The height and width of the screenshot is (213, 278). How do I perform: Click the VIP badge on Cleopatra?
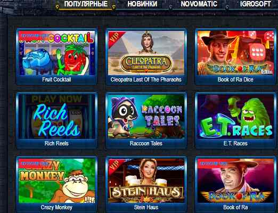point(115,38)
